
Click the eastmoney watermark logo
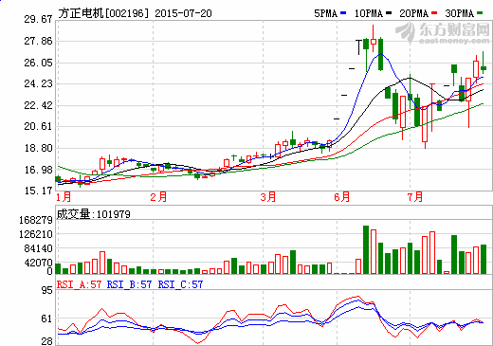click(x=443, y=32)
